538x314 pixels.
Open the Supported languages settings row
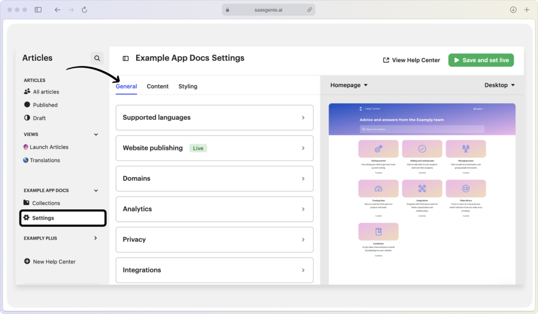point(214,117)
